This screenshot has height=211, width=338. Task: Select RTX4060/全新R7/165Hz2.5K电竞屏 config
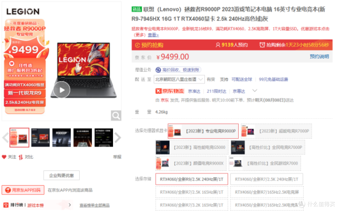tap(267, 192)
